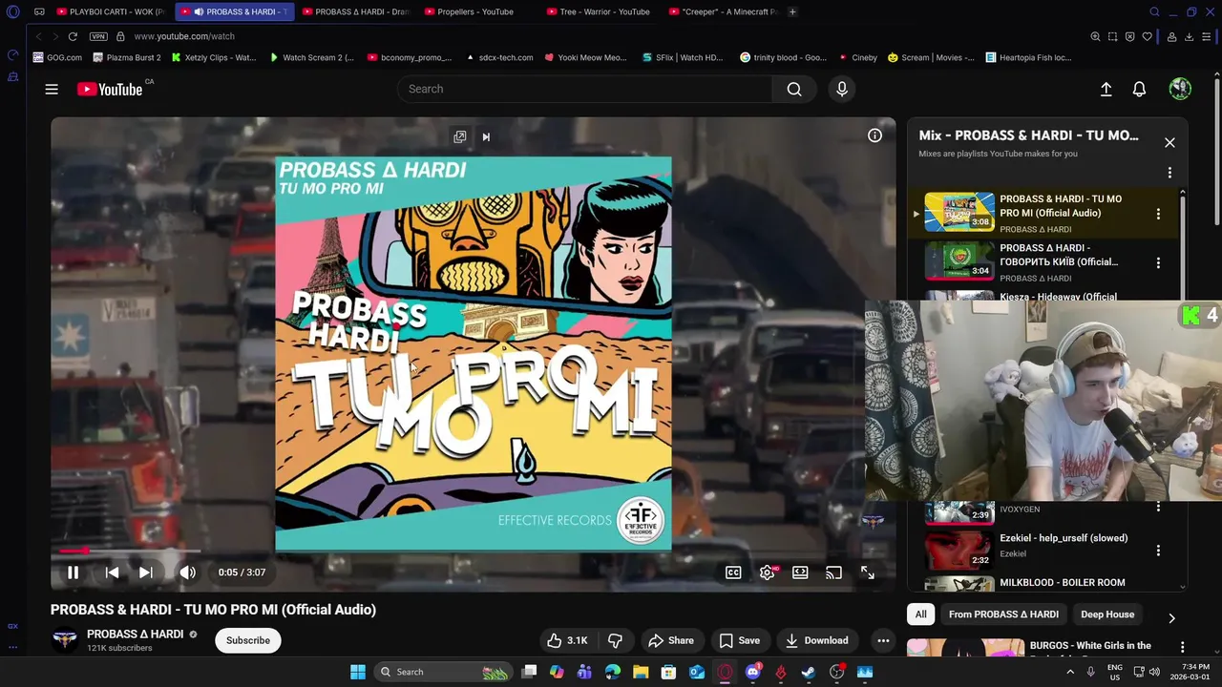
Task: Toggle the Opera VPN badge
Action: click(x=98, y=36)
